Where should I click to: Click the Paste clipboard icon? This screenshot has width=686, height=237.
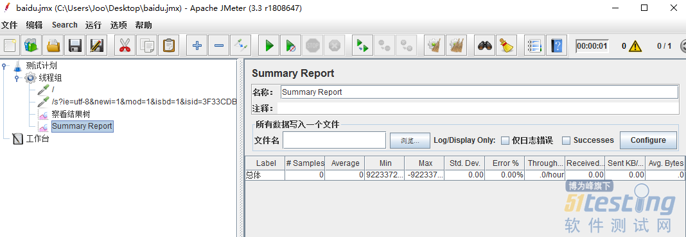[x=168, y=45]
